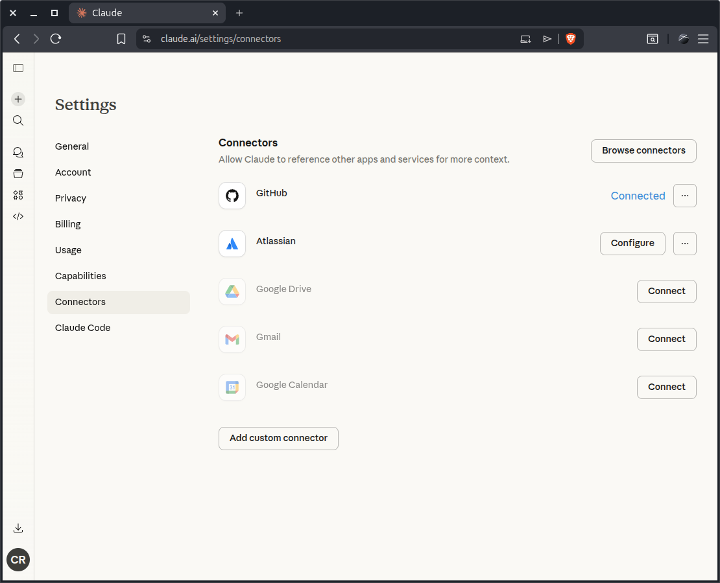Click the GitHub connector logo
720x583 pixels.
click(x=232, y=196)
